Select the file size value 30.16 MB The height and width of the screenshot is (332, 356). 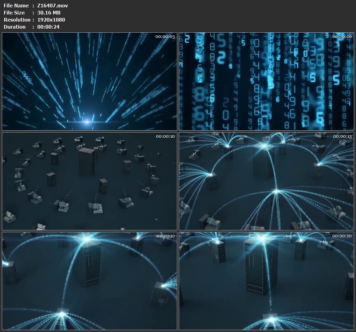(49, 13)
